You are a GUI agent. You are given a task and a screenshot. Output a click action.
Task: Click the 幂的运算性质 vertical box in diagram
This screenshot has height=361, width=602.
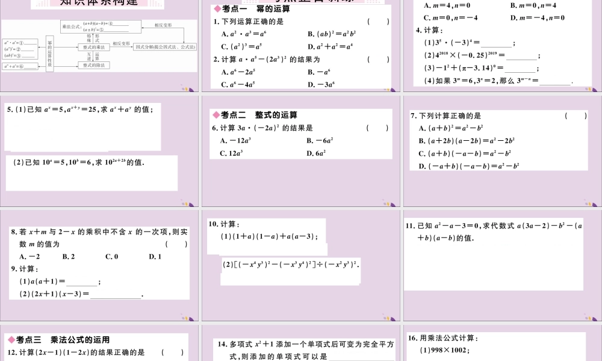point(49,54)
